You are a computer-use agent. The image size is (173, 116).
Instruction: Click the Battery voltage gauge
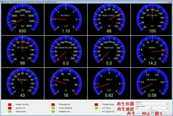[152, 51]
